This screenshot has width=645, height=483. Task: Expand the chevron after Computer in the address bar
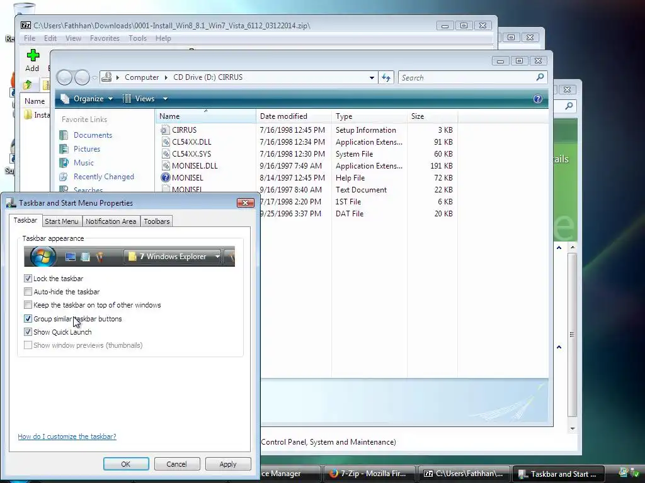point(166,77)
